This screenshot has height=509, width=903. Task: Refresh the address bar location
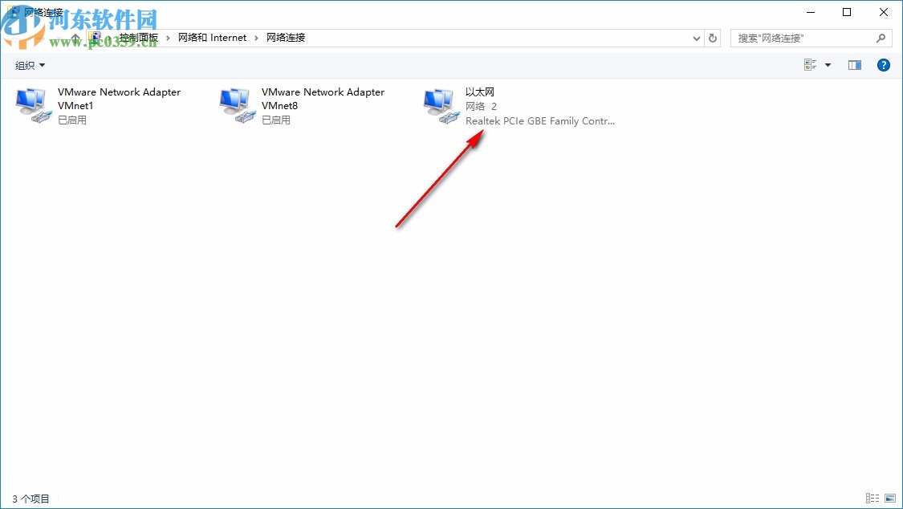(x=713, y=38)
